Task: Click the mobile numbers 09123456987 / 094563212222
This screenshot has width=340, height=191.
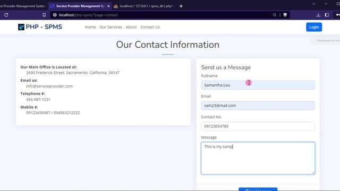Action: click(x=53, y=113)
